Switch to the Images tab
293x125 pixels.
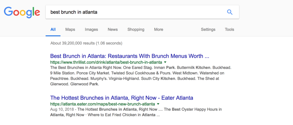pyautogui.click(x=91, y=29)
